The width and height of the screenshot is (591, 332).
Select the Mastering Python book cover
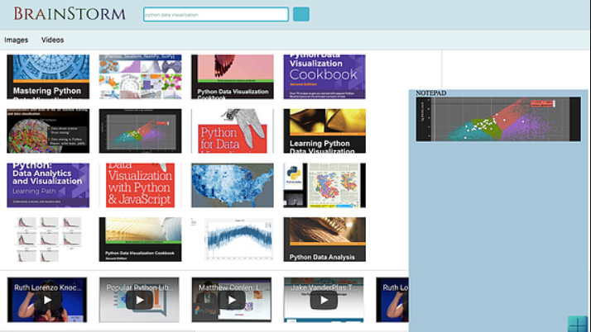(48, 77)
